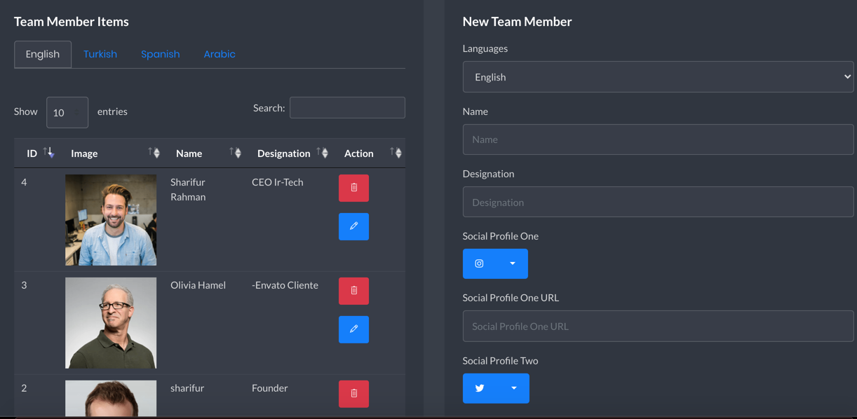857x419 pixels.
Task: Click the Name input field
Action: point(658,139)
